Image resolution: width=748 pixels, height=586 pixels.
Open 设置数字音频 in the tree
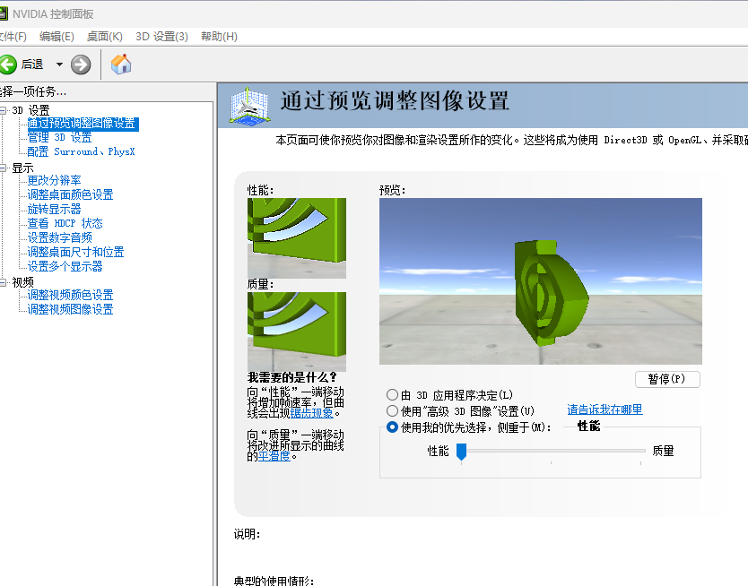click(x=59, y=237)
